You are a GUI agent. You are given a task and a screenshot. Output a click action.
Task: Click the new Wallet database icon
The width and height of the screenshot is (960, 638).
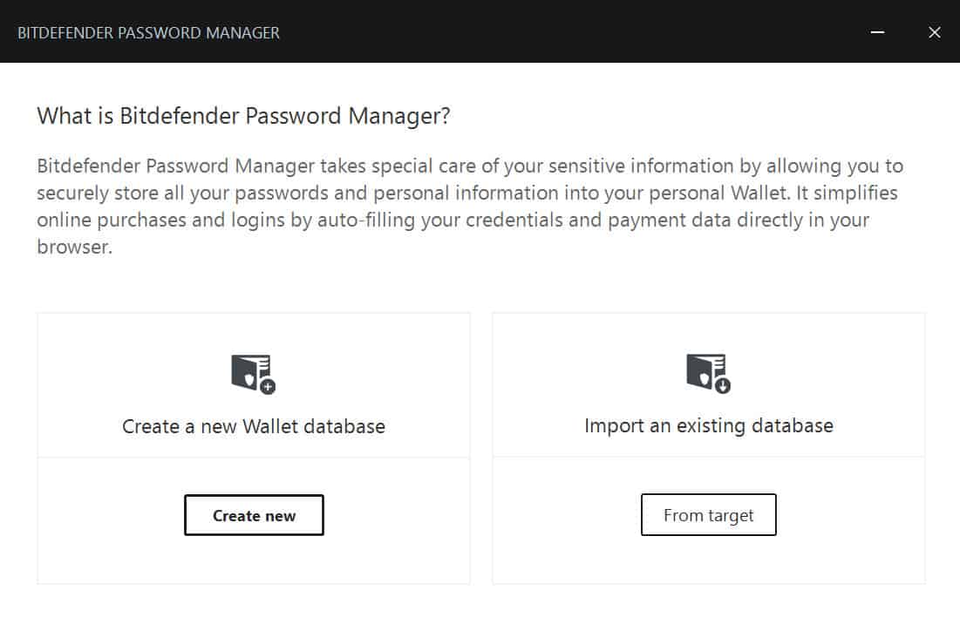point(253,374)
